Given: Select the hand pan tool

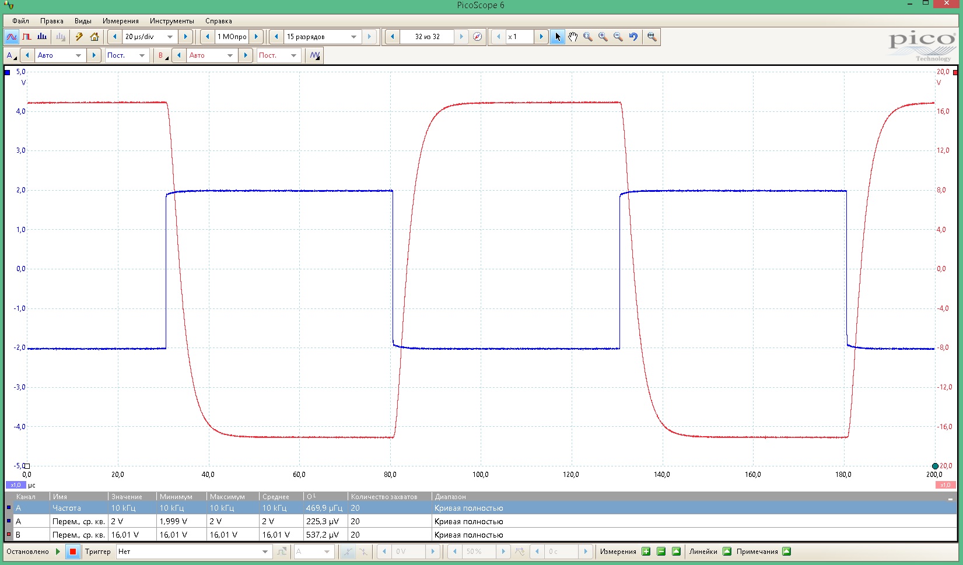Looking at the screenshot, I should click(x=573, y=37).
